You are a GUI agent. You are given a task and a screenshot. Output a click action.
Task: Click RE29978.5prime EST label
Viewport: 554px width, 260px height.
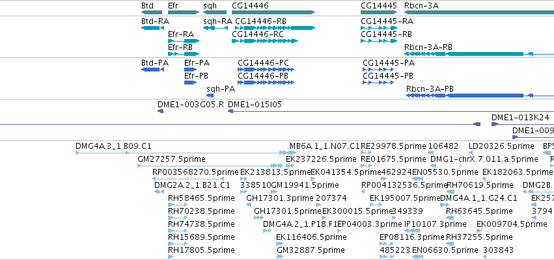pyautogui.click(x=393, y=146)
